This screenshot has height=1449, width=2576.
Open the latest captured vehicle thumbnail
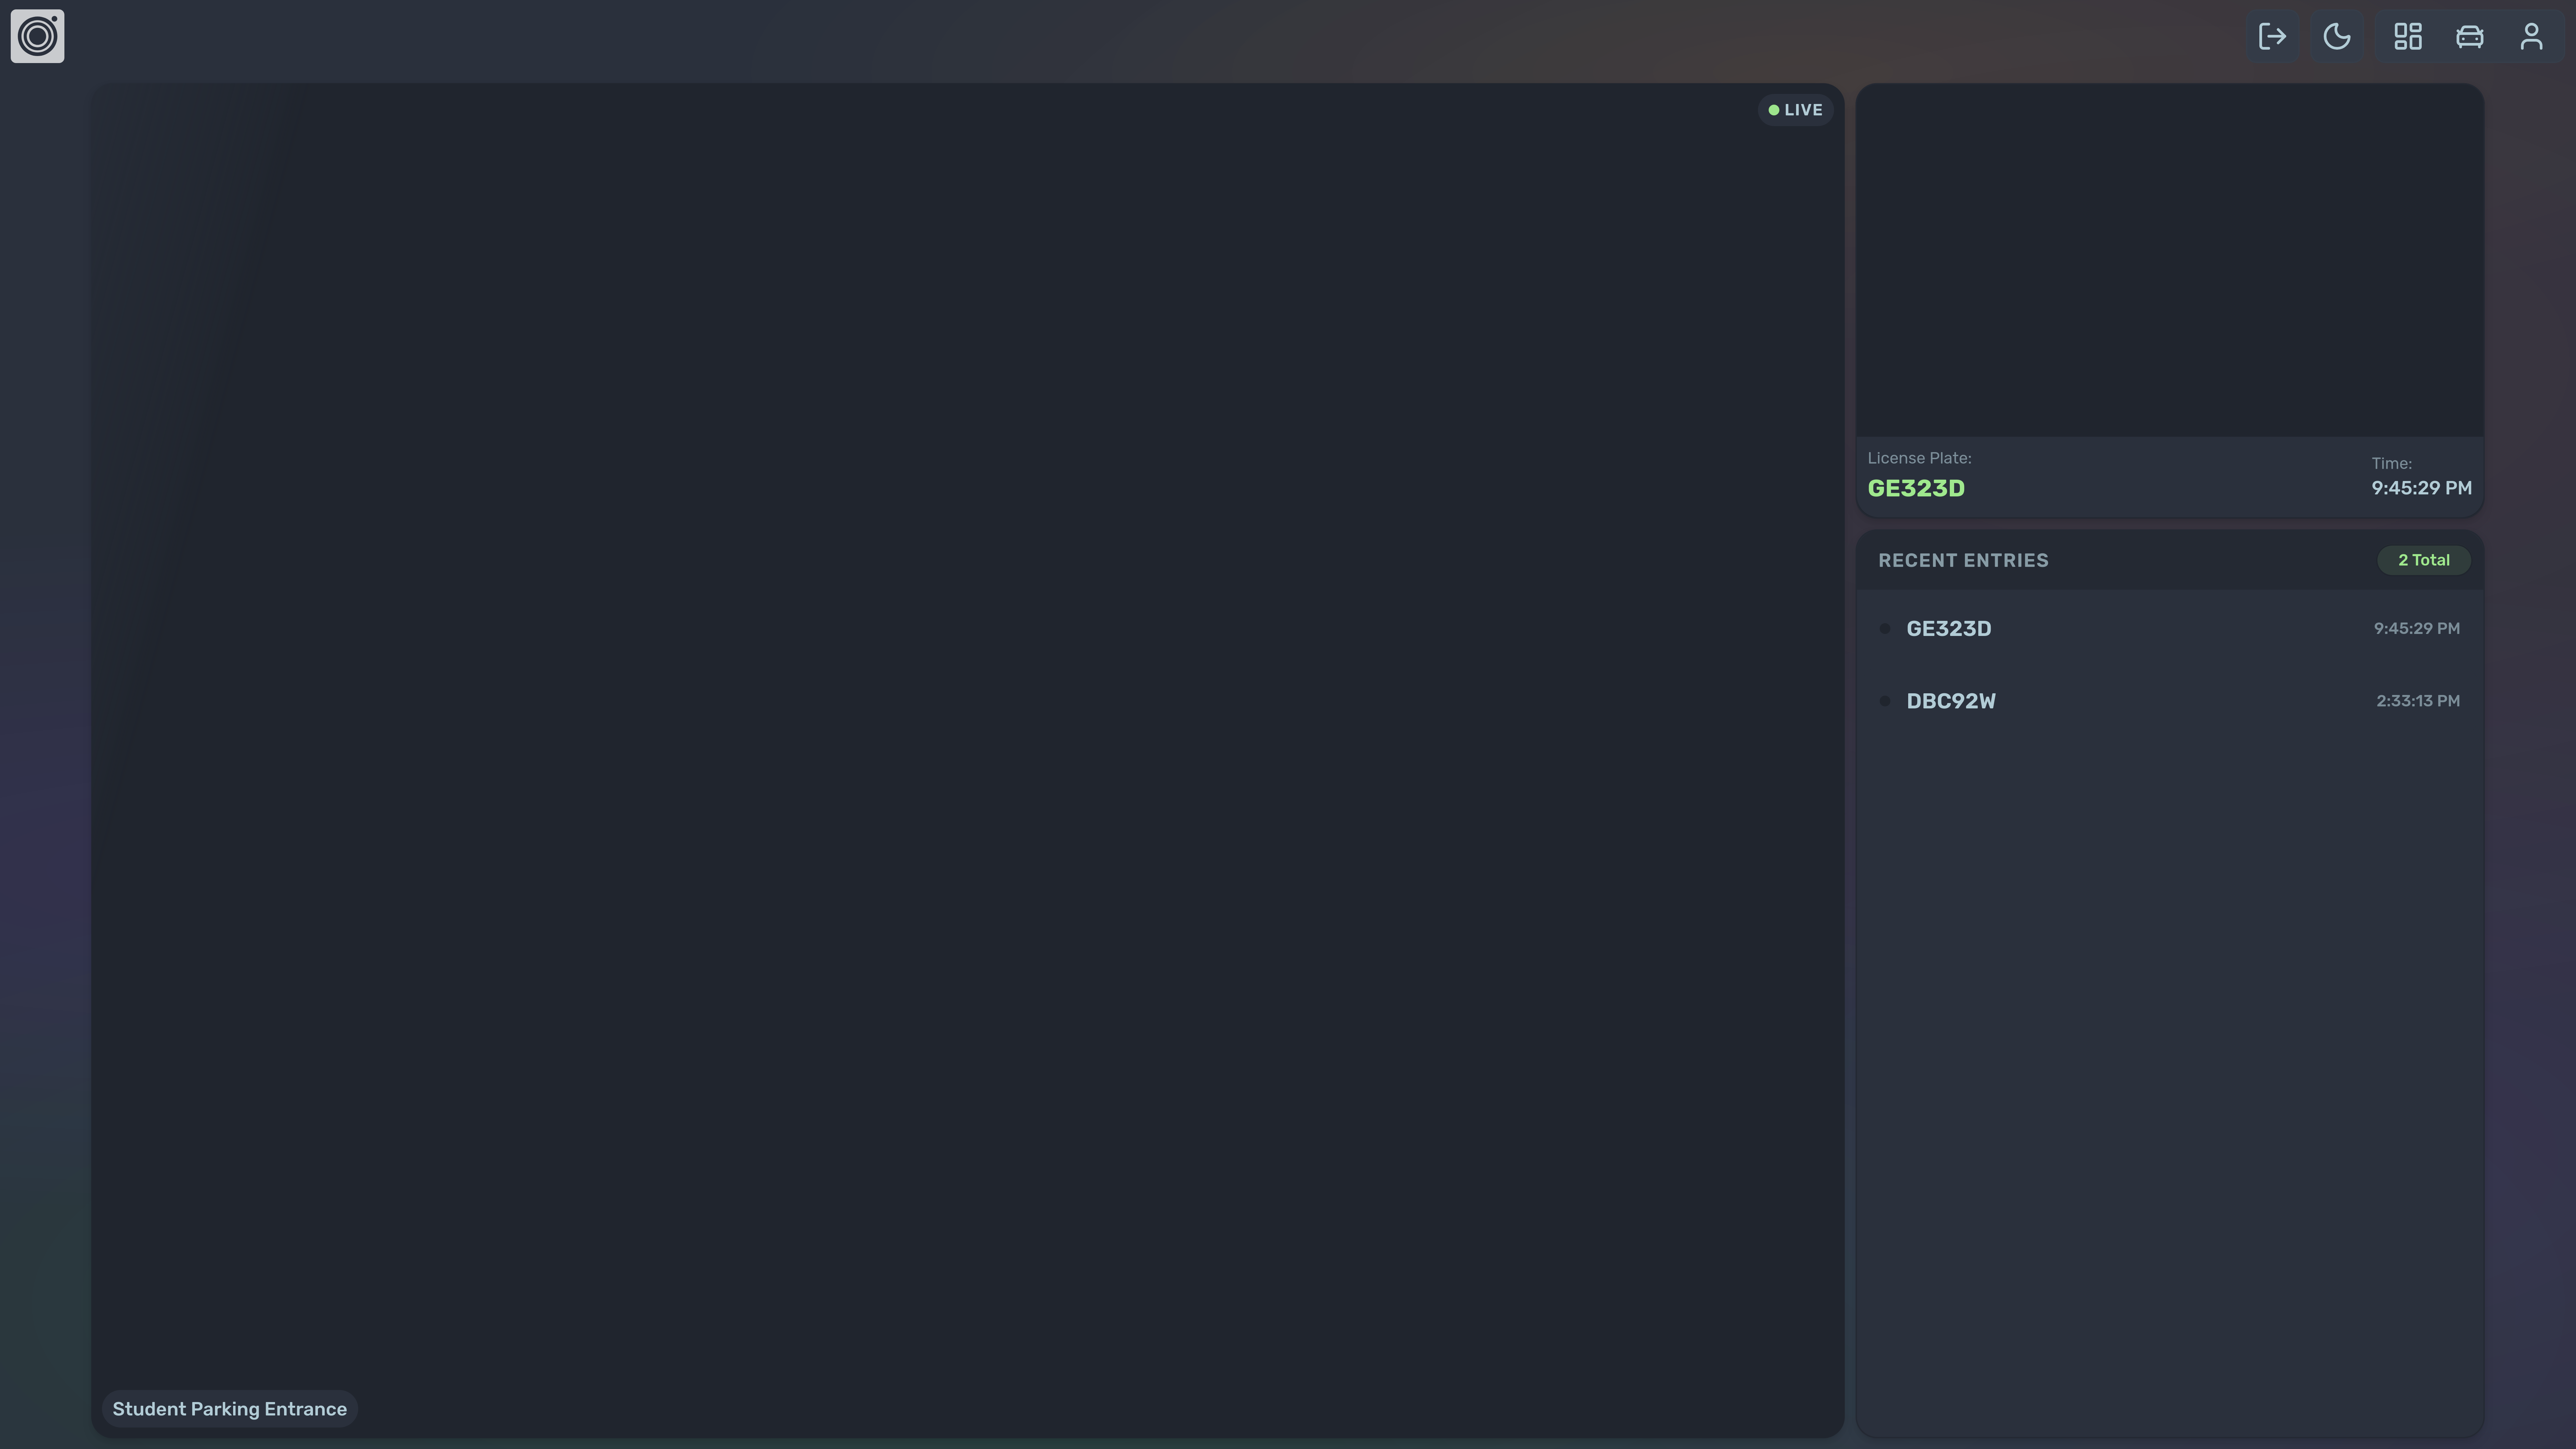[x=2170, y=260]
